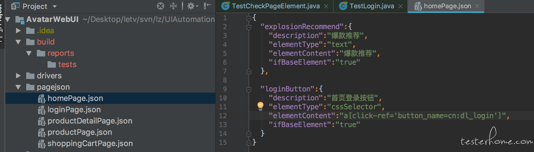Image resolution: width=534 pixels, height=152 pixels.
Task: Select shoppingCartPage.json in the project tree
Action: tap(90, 144)
